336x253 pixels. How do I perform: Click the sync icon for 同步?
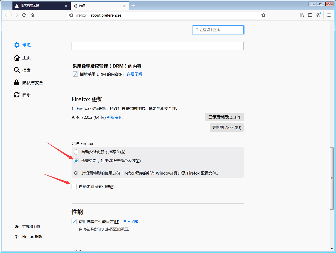tap(17, 95)
